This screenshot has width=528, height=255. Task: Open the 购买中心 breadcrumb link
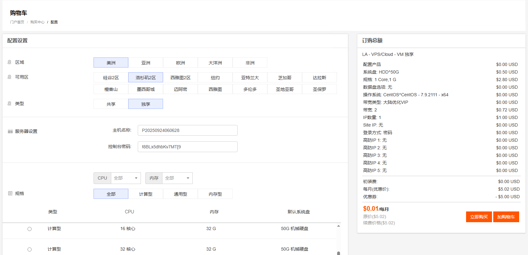pos(37,22)
